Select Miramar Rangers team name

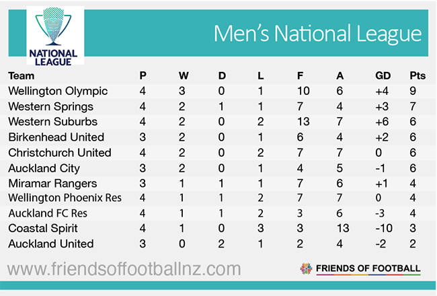coord(52,183)
